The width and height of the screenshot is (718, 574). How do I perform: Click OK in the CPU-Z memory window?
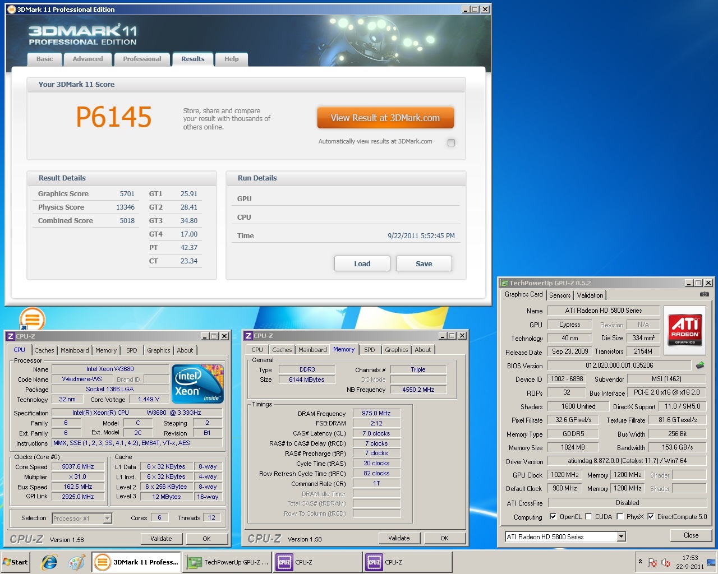pyautogui.click(x=444, y=538)
